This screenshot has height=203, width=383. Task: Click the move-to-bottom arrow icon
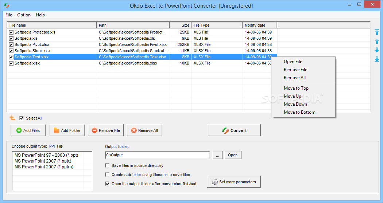point(377,59)
